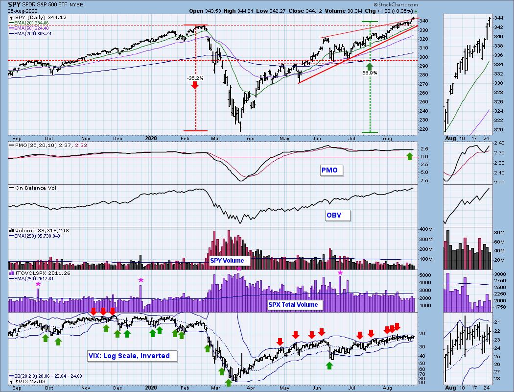Click the High 344.21 value
514x392 pixels.
click(239, 11)
